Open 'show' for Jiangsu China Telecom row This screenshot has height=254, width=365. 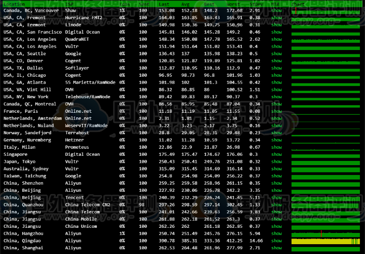tap(276, 212)
